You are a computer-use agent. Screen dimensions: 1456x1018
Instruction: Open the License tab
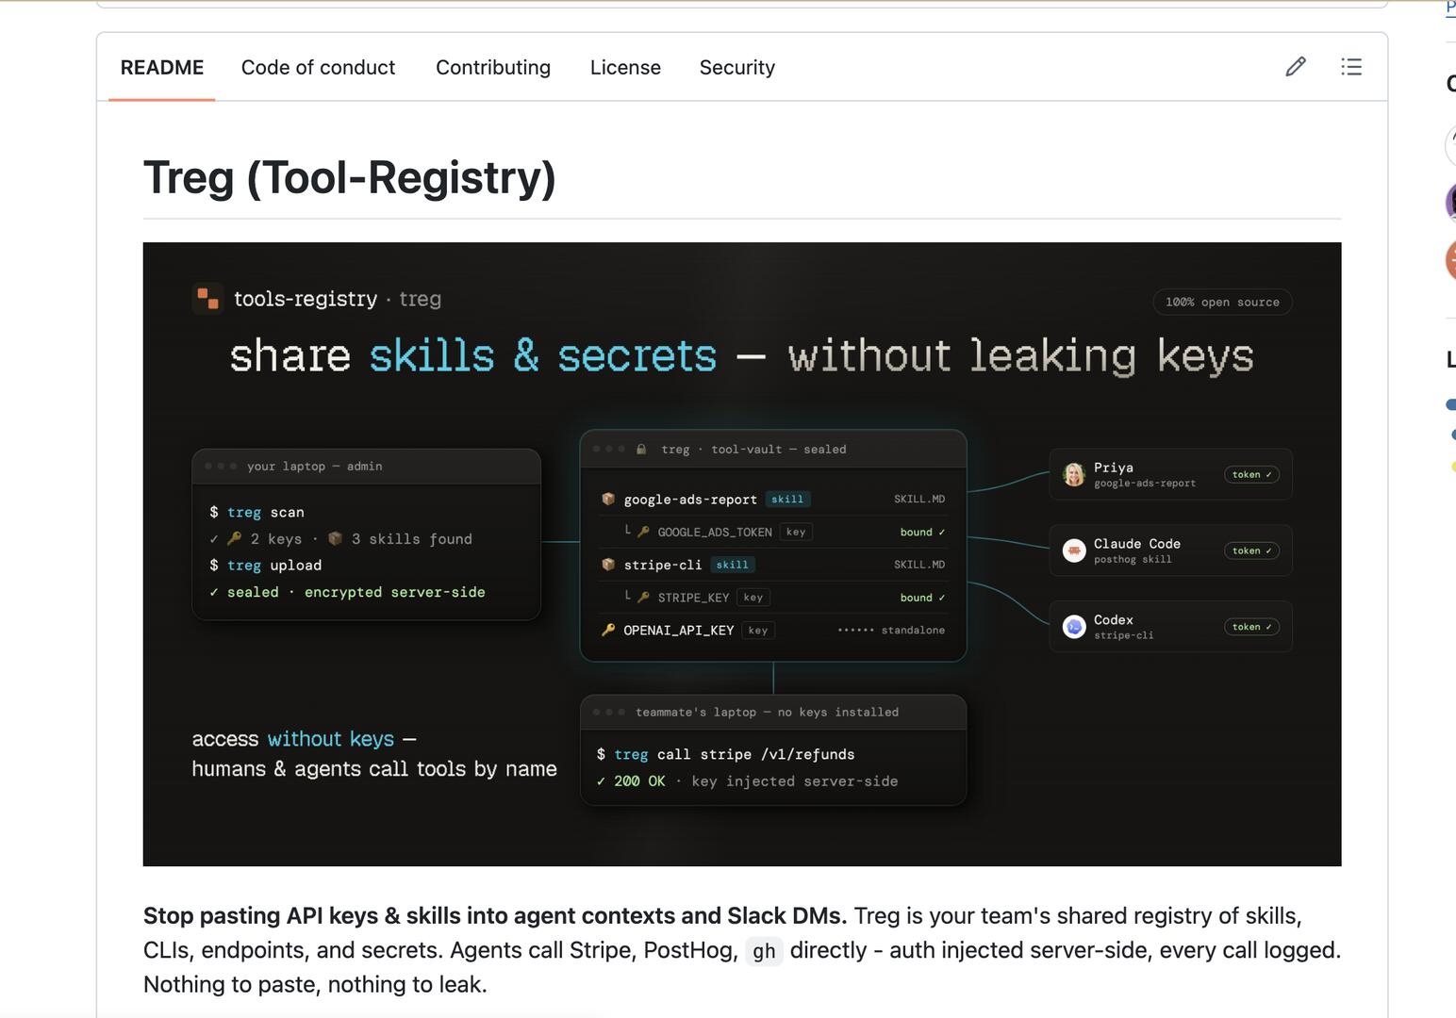pos(625,67)
